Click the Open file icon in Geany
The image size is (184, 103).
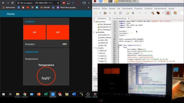(x=105, y=13)
